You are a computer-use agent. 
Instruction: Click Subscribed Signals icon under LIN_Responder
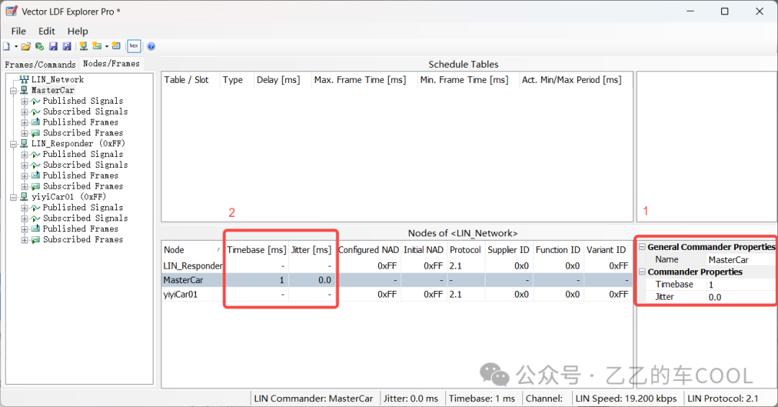[x=35, y=165]
